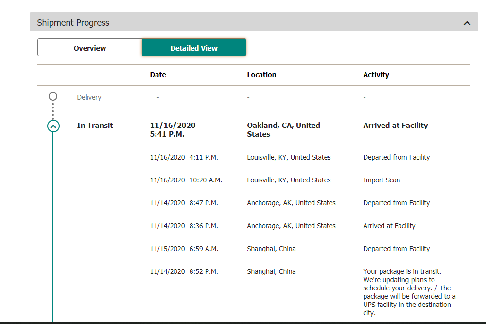The height and width of the screenshot is (324, 486).
Task: Click the Shanghai, China 6:59 A.M. location
Action: point(271,249)
